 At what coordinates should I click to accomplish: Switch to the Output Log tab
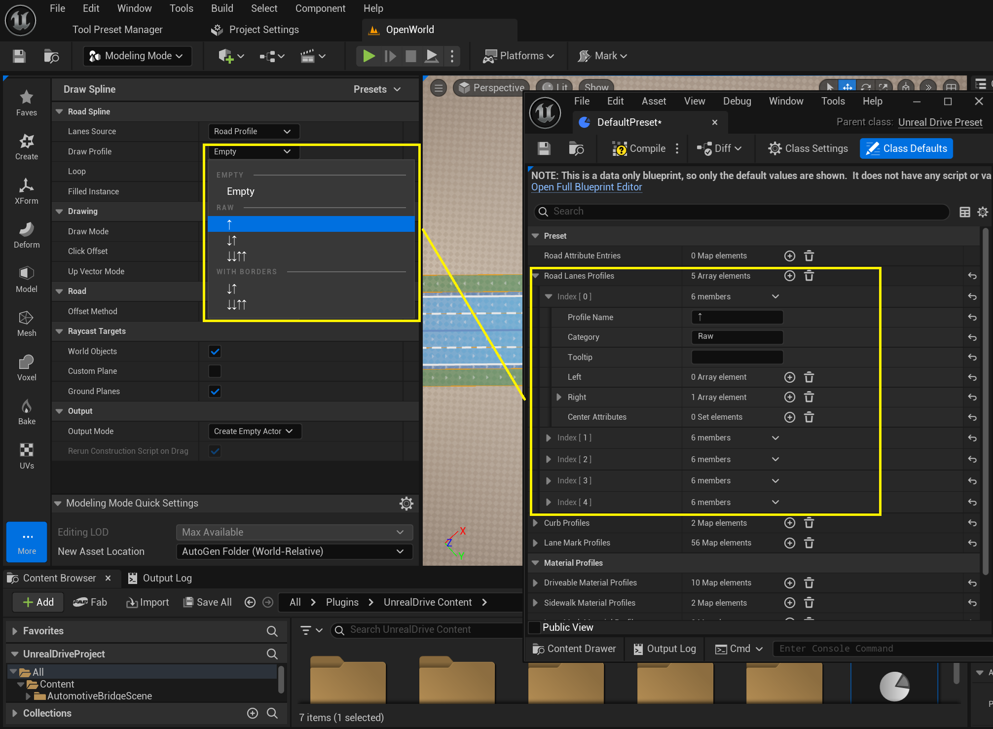coord(160,578)
